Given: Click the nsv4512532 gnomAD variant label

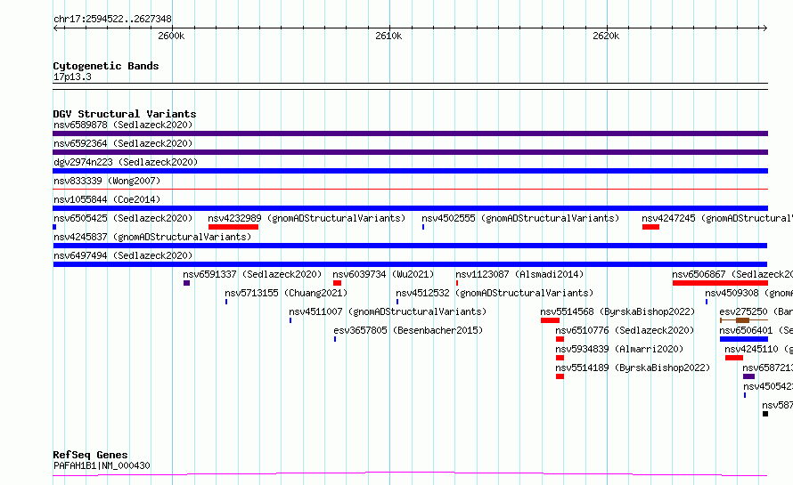Looking at the screenshot, I should pos(495,293).
